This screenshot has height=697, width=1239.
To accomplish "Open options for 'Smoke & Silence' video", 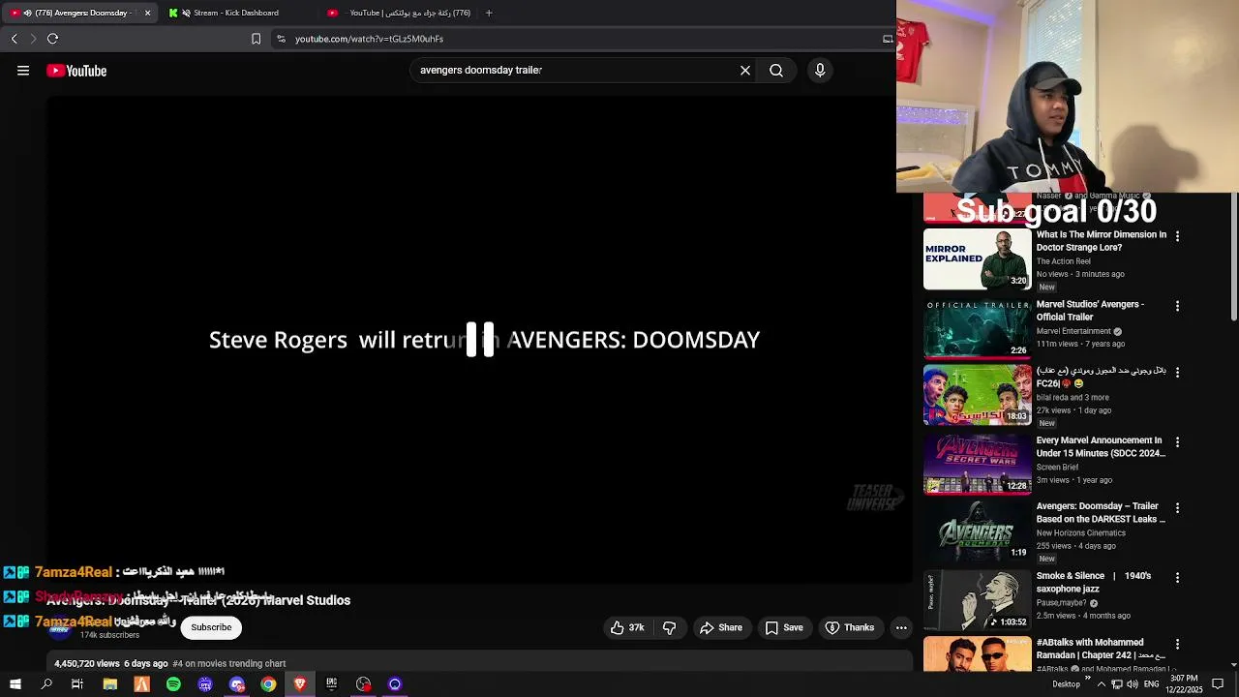I will coord(1177,578).
